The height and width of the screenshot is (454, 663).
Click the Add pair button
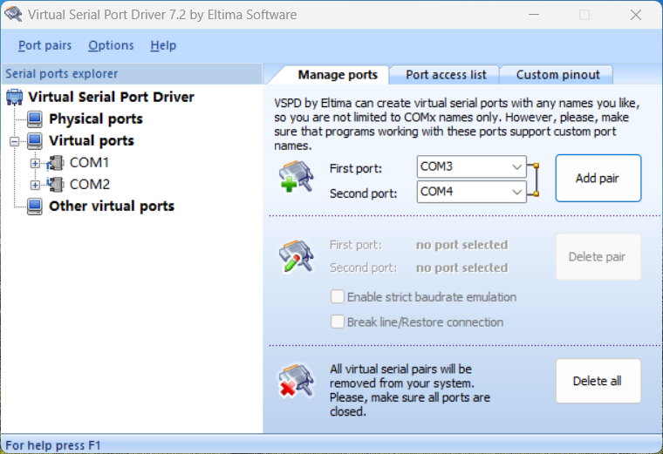[x=598, y=179]
